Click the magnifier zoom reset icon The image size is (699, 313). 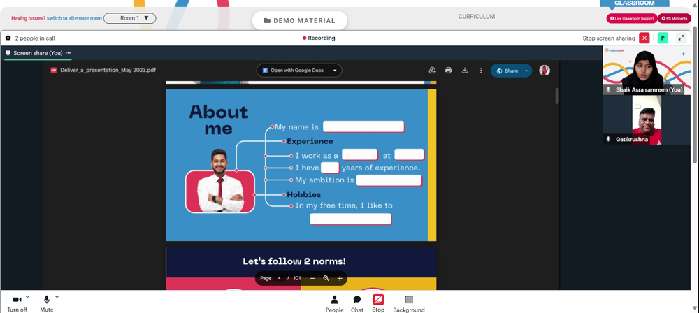[x=326, y=278]
